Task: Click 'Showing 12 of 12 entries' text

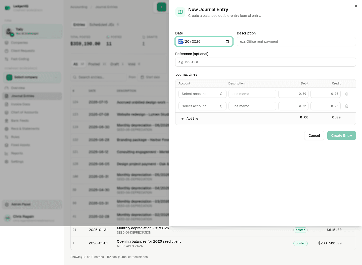Action: [x=87, y=257]
